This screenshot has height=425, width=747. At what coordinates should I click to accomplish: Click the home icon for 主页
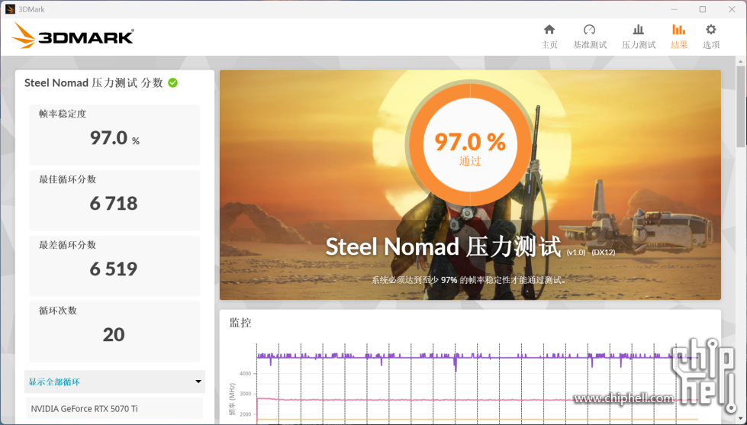click(549, 31)
